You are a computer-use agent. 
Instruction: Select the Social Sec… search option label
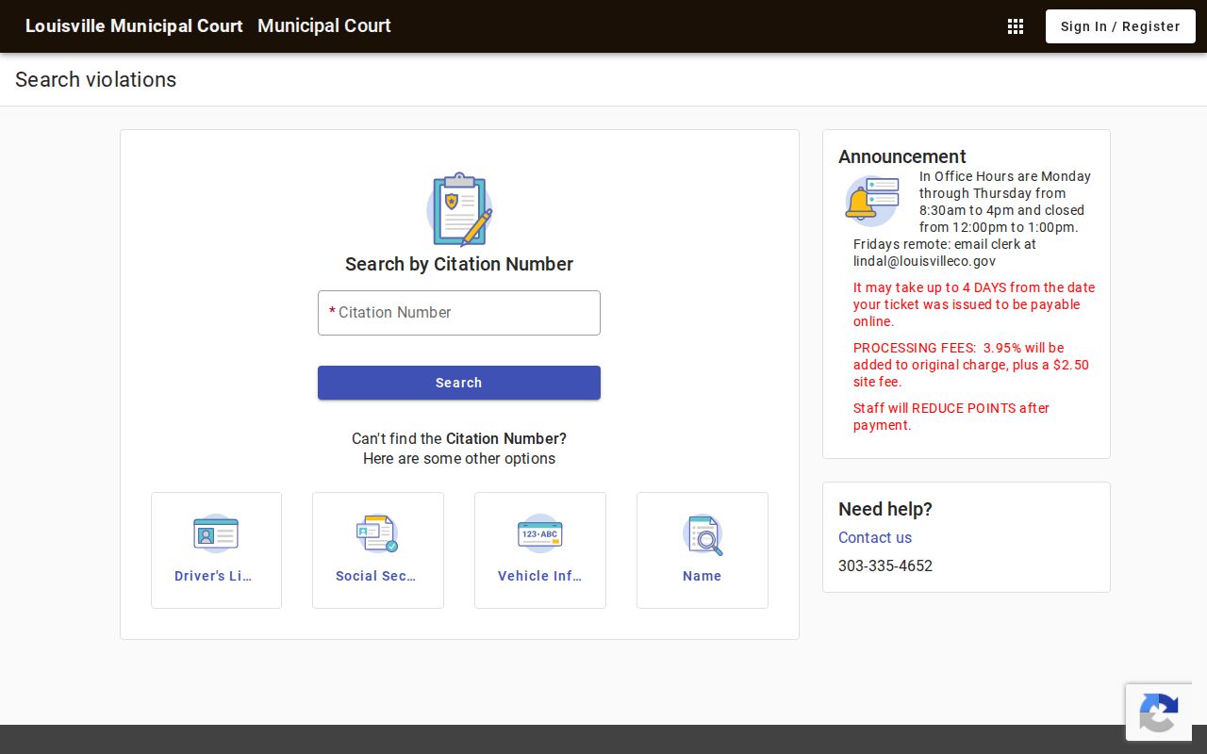pos(377,576)
